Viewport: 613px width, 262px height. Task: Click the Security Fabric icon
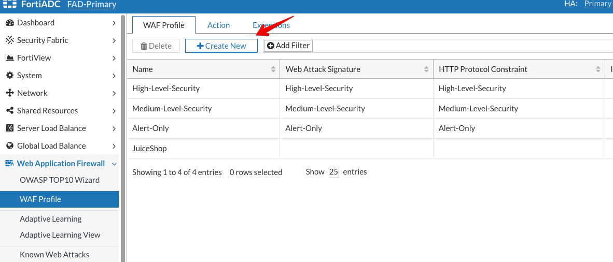[x=9, y=40]
